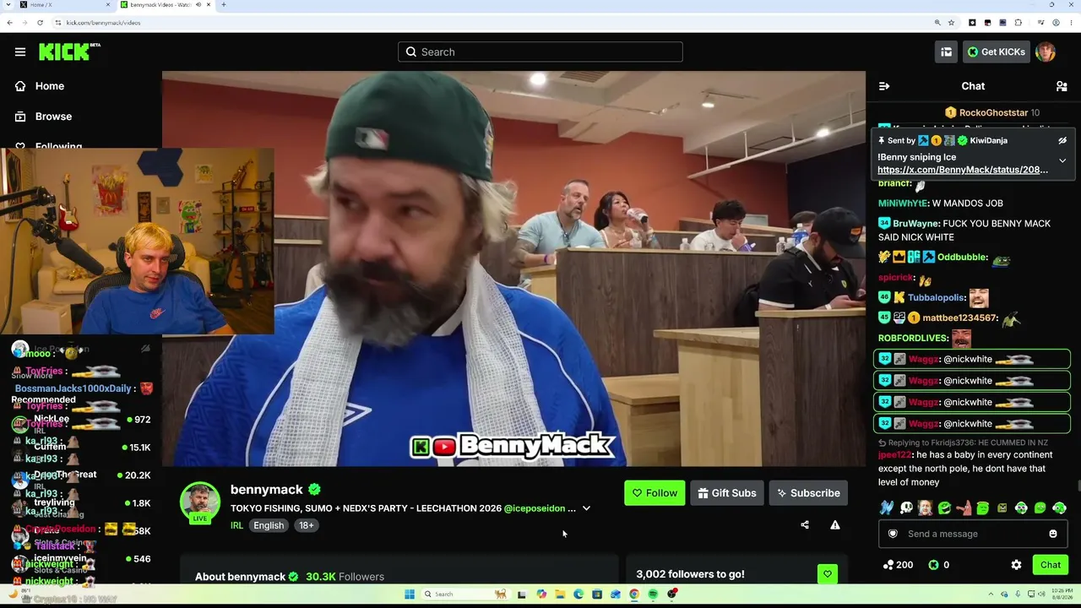Insert the face photo quick emote
1081x608 pixels.
(x=925, y=508)
